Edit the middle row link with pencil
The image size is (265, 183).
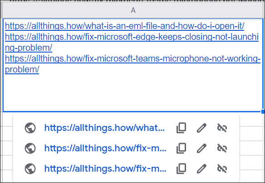coord(201,148)
